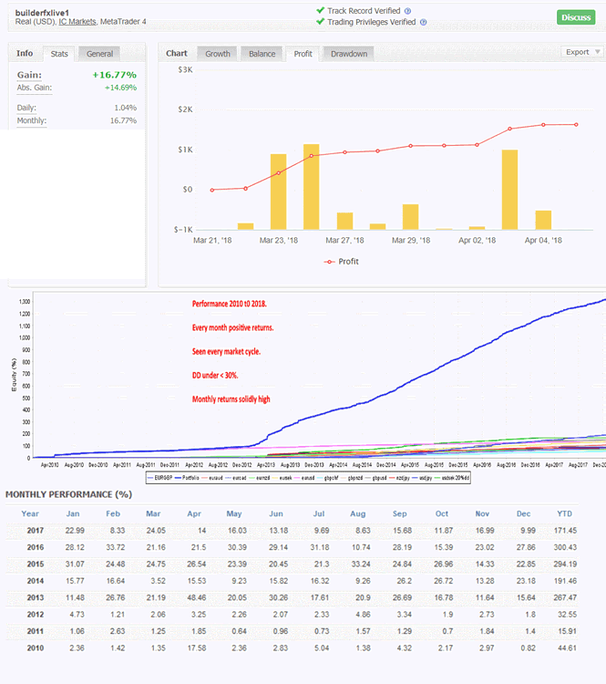Select the Stats tab in info panel
The image size is (606, 684).
click(59, 54)
